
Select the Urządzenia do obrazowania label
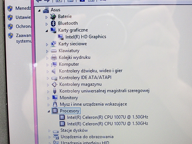point(87,137)
